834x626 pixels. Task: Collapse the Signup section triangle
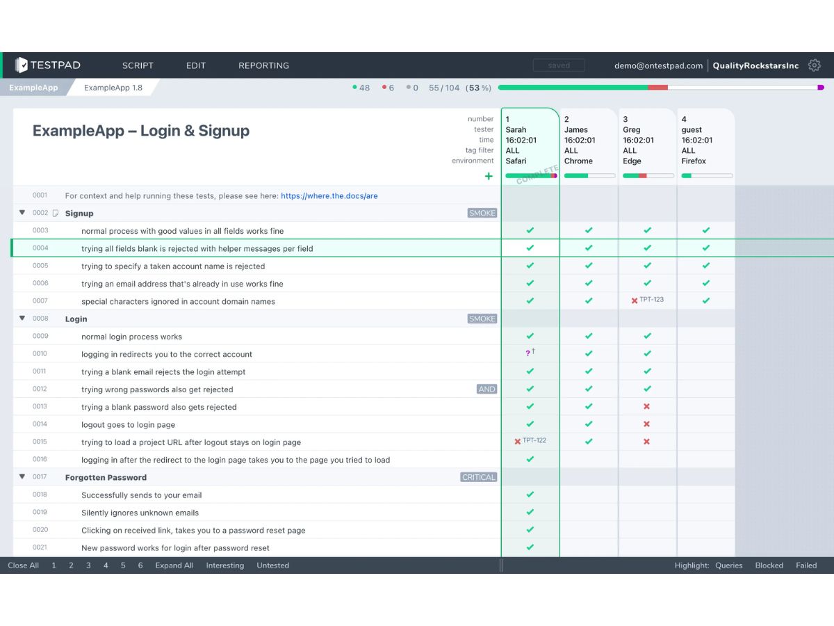(22, 213)
